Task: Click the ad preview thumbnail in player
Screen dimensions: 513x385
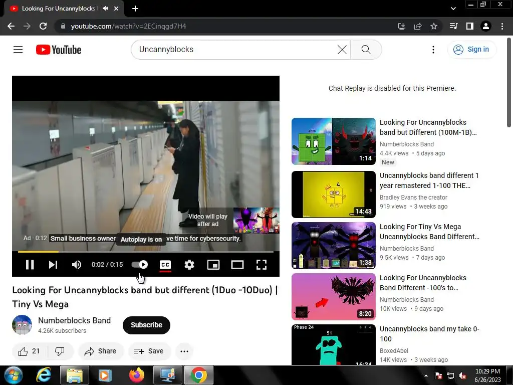Action: pos(256,220)
